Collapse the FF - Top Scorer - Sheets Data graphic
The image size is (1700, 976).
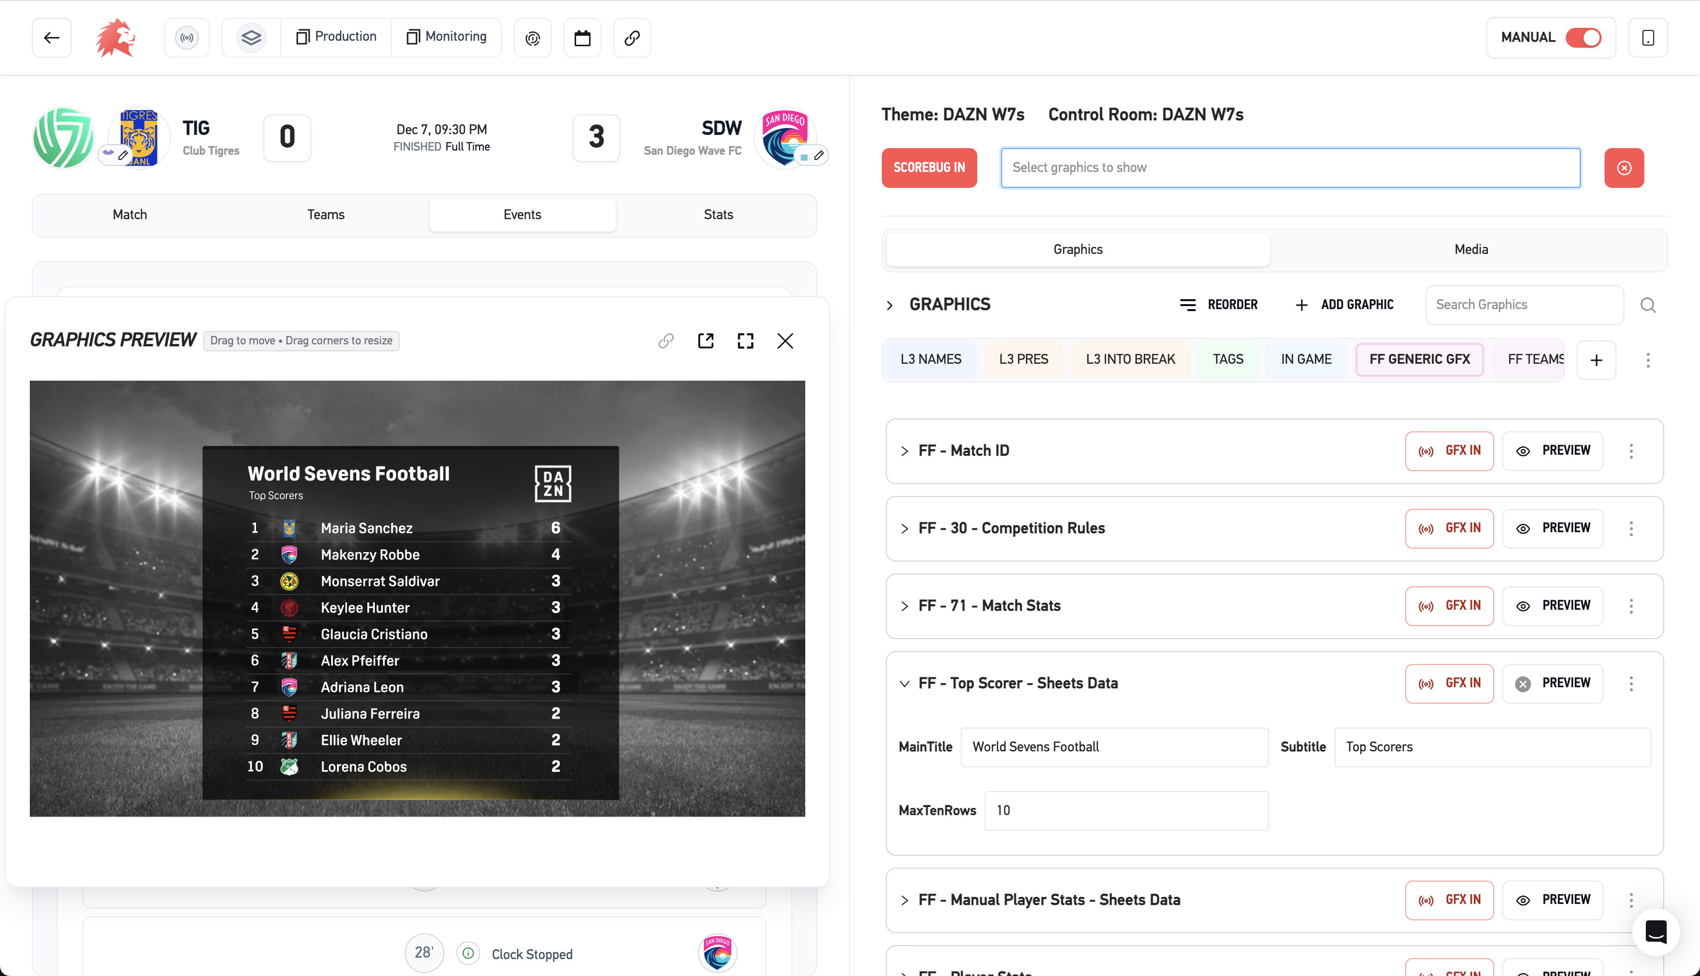(904, 683)
